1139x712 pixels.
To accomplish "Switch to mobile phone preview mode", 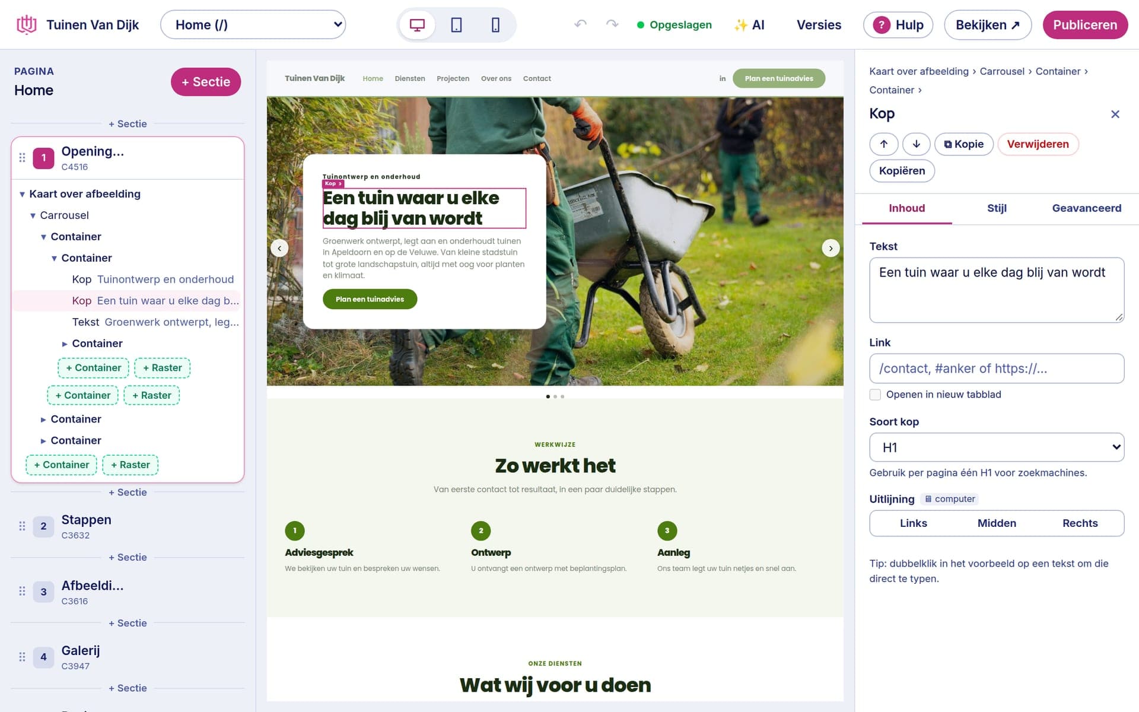I will click(x=495, y=25).
